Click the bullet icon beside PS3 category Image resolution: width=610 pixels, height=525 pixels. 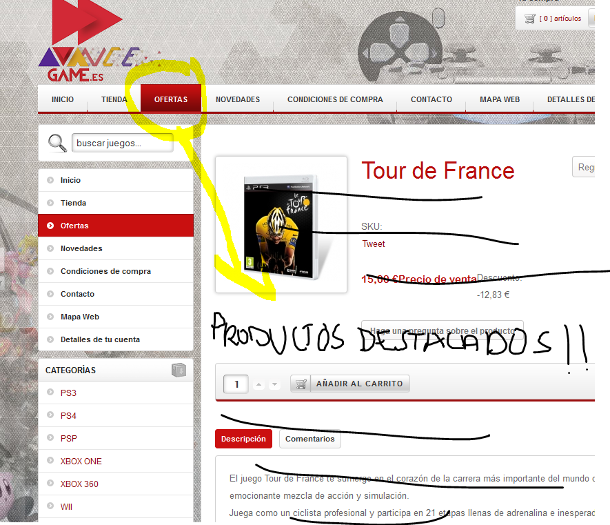(x=50, y=392)
